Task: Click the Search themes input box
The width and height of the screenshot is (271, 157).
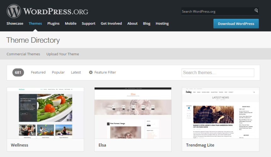Action: tap(218, 73)
